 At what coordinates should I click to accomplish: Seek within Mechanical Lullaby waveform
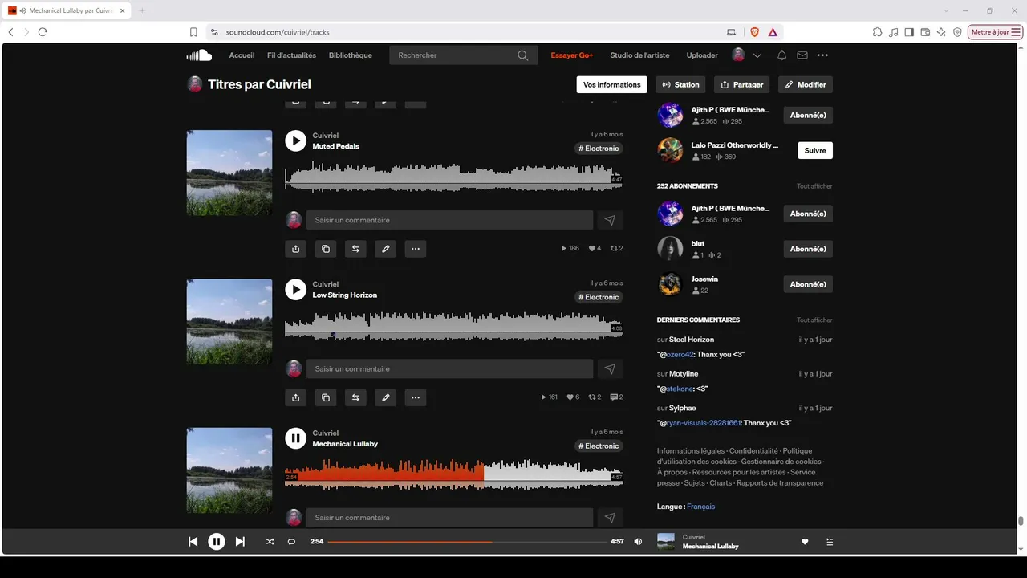click(454, 474)
